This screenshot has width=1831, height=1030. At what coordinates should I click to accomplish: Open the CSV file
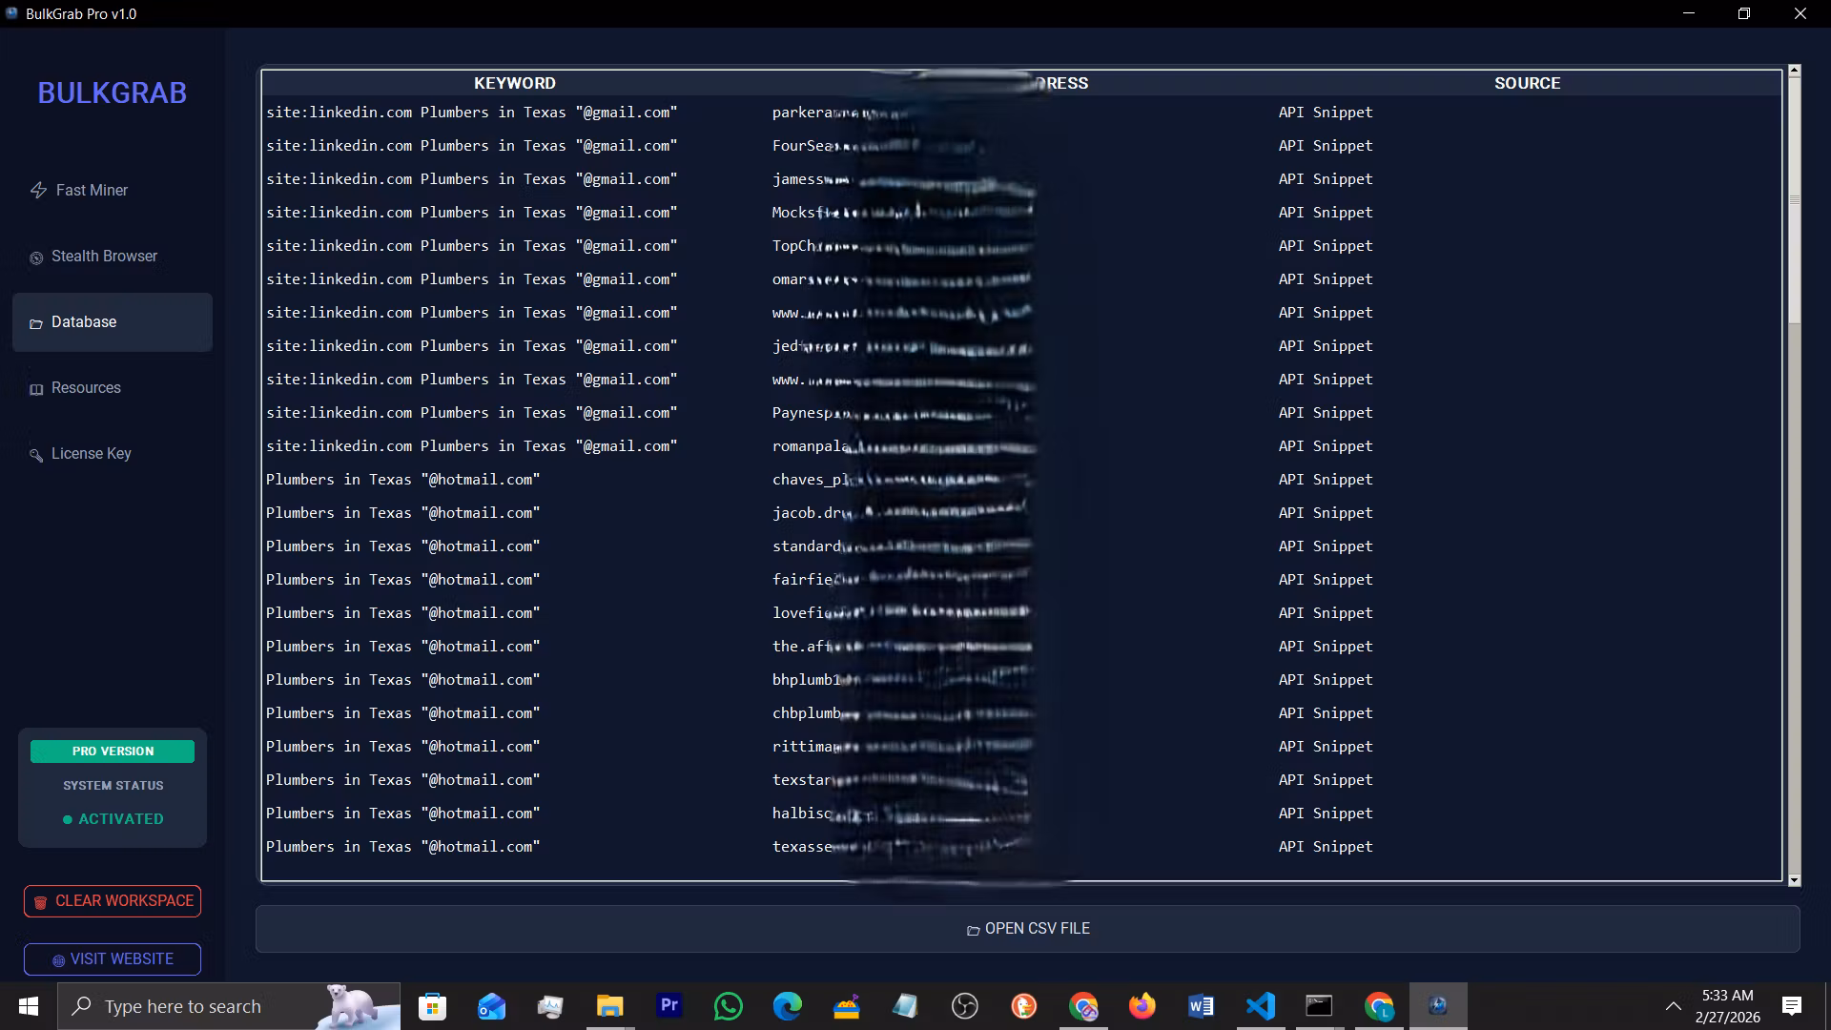point(1027,929)
